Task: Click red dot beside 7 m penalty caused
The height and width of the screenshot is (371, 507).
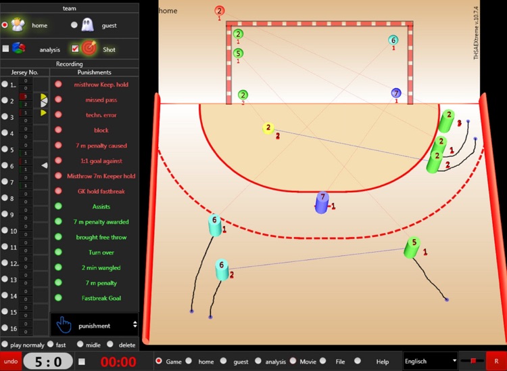Action: 58,145
